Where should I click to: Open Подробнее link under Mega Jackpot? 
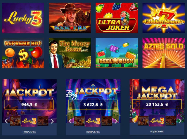tap(157, 131)
